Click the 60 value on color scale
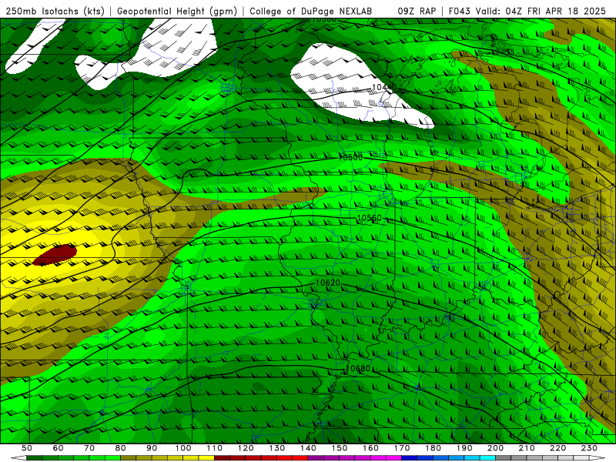This screenshot has height=462, width=616. pos(58,448)
